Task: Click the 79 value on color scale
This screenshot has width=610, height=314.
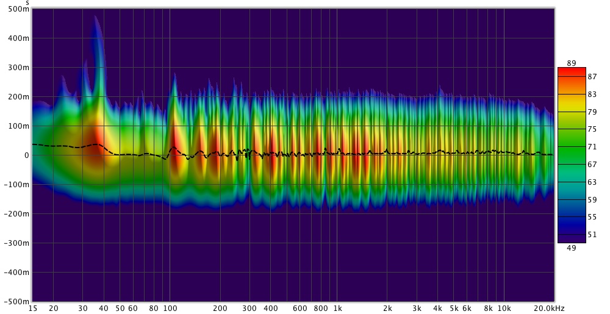Action: [592, 112]
